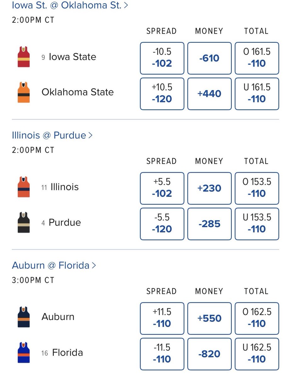Viewport: 291px width, 378px height.
Task: Select Florida -11.5 spread bet
Action: [162, 354]
